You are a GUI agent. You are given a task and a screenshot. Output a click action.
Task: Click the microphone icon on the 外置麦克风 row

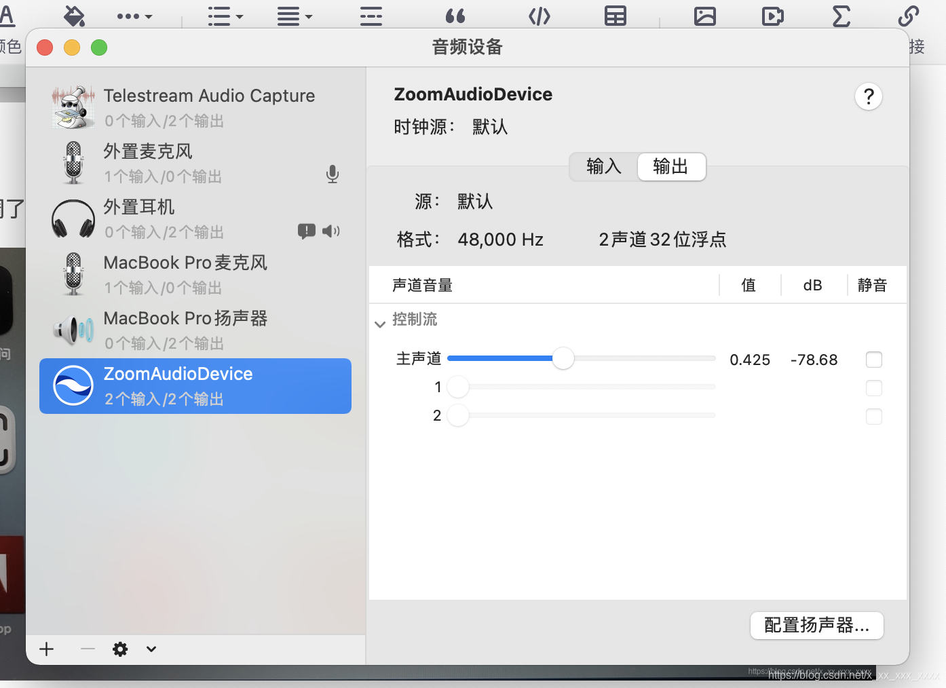coord(333,174)
